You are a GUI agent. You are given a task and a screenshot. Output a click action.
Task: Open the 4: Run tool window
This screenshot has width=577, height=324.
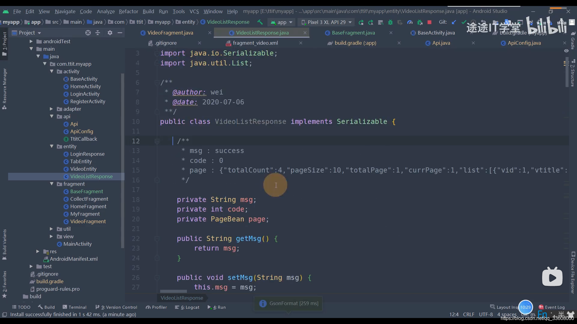216,307
